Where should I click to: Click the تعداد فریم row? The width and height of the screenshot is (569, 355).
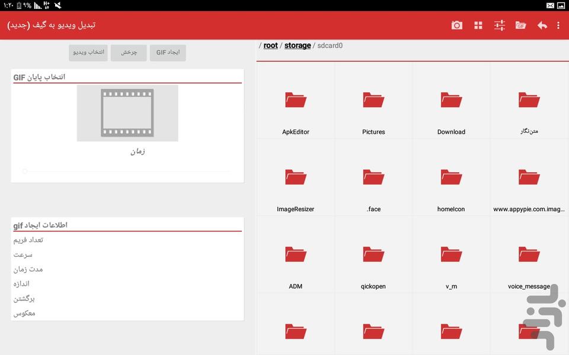coord(127,240)
